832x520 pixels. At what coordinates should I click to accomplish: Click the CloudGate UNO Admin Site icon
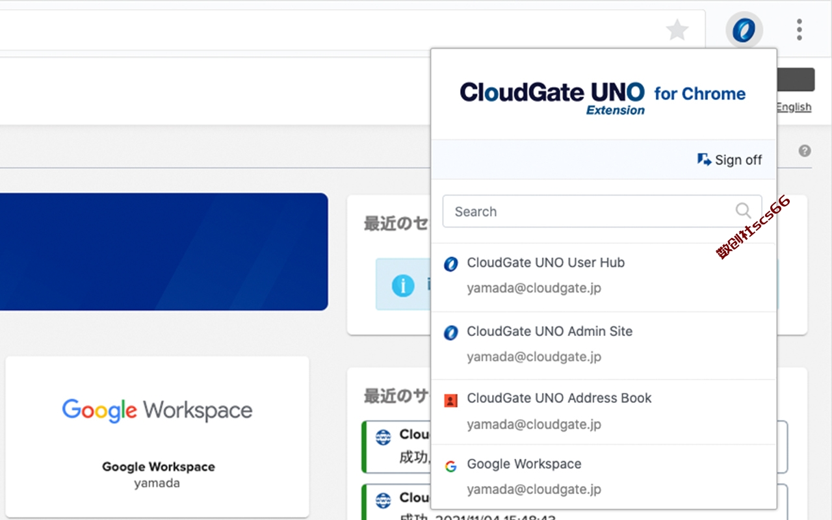click(x=450, y=333)
